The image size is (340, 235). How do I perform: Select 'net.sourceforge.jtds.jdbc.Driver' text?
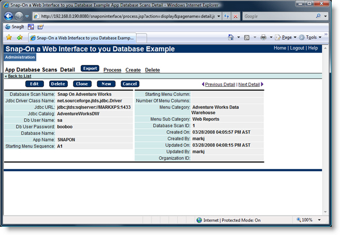coord(90,101)
